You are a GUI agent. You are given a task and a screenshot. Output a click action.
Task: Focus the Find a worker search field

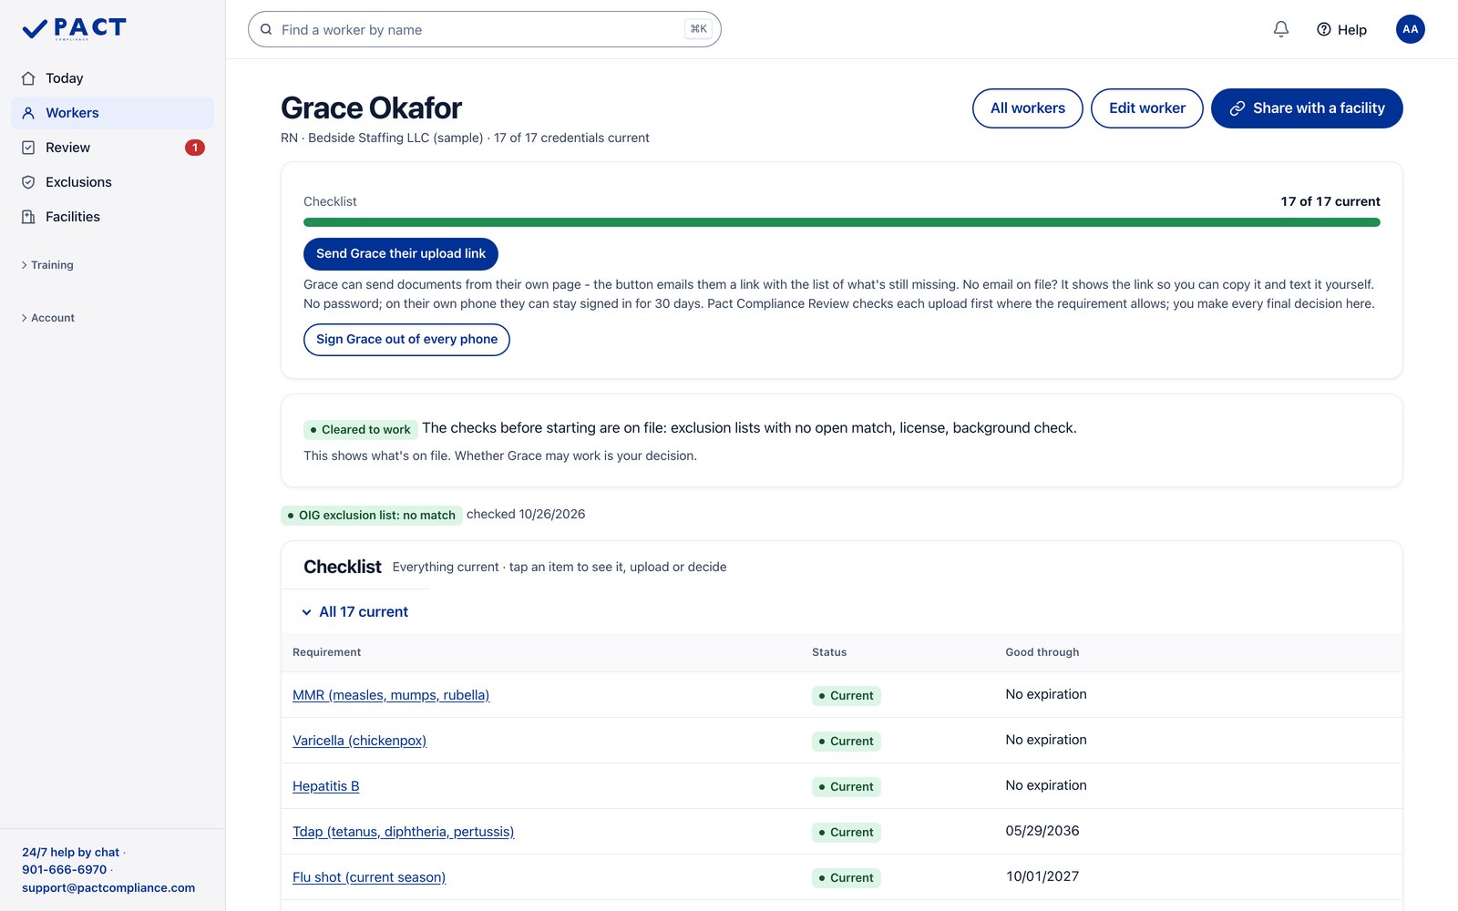[485, 29]
